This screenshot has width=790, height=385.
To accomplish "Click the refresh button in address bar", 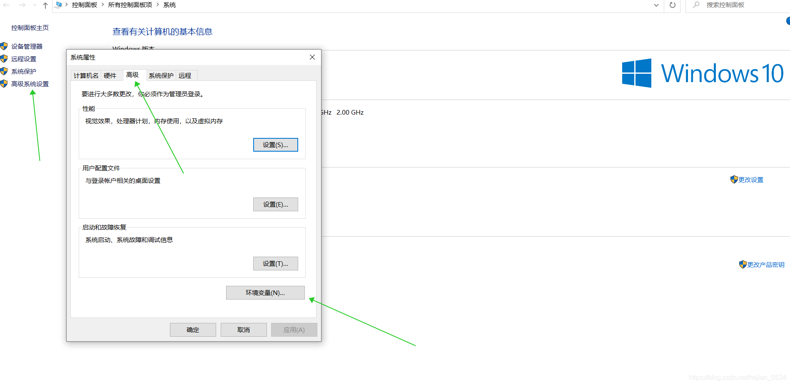I will [672, 5].
